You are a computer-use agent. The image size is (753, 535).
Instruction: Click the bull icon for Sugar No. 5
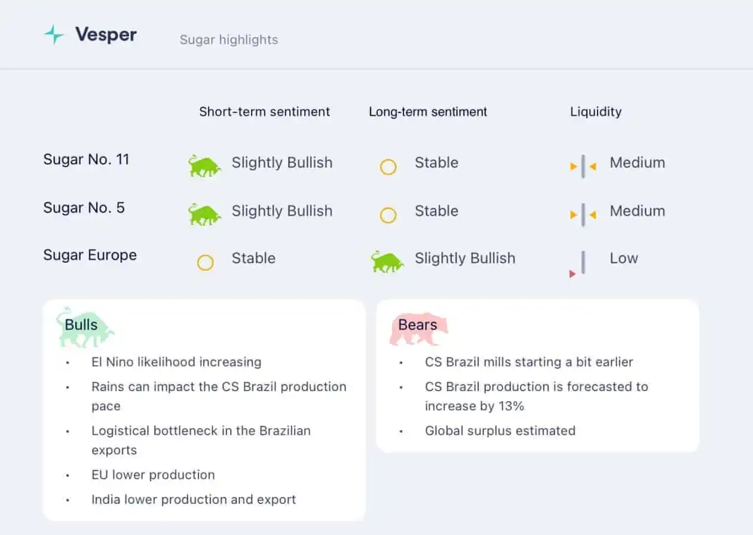[204, 214]
